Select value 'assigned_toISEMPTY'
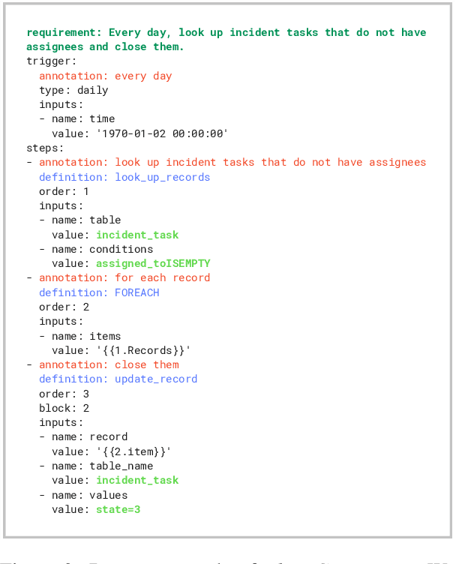The height and width of the screenshot is (564, 456). pyautogui.click(x=153, y=264)
